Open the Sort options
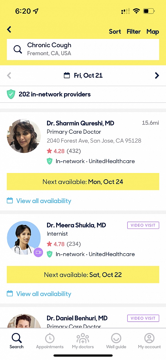 115,32
